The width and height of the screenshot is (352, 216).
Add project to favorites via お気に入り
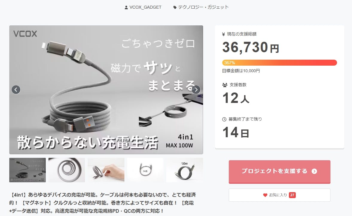click(280, 195)
